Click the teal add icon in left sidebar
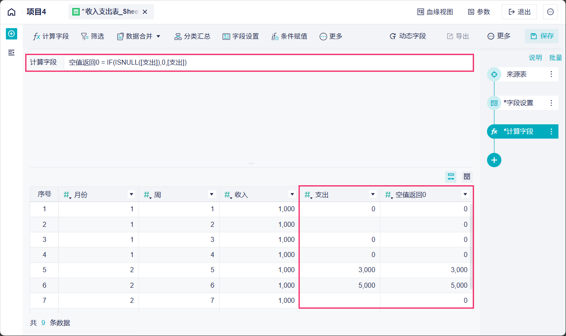 (x=11, y=34)
